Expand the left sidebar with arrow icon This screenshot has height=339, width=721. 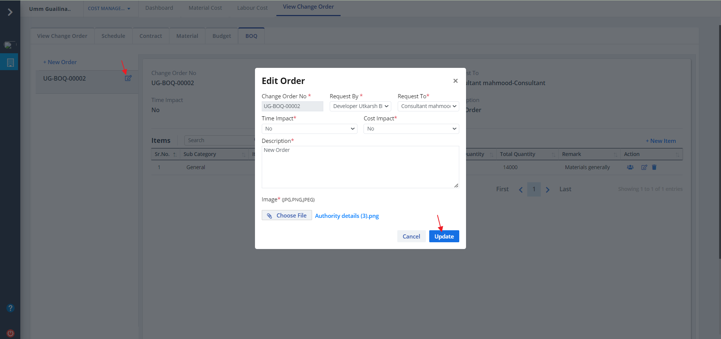[x=10, y=12]
